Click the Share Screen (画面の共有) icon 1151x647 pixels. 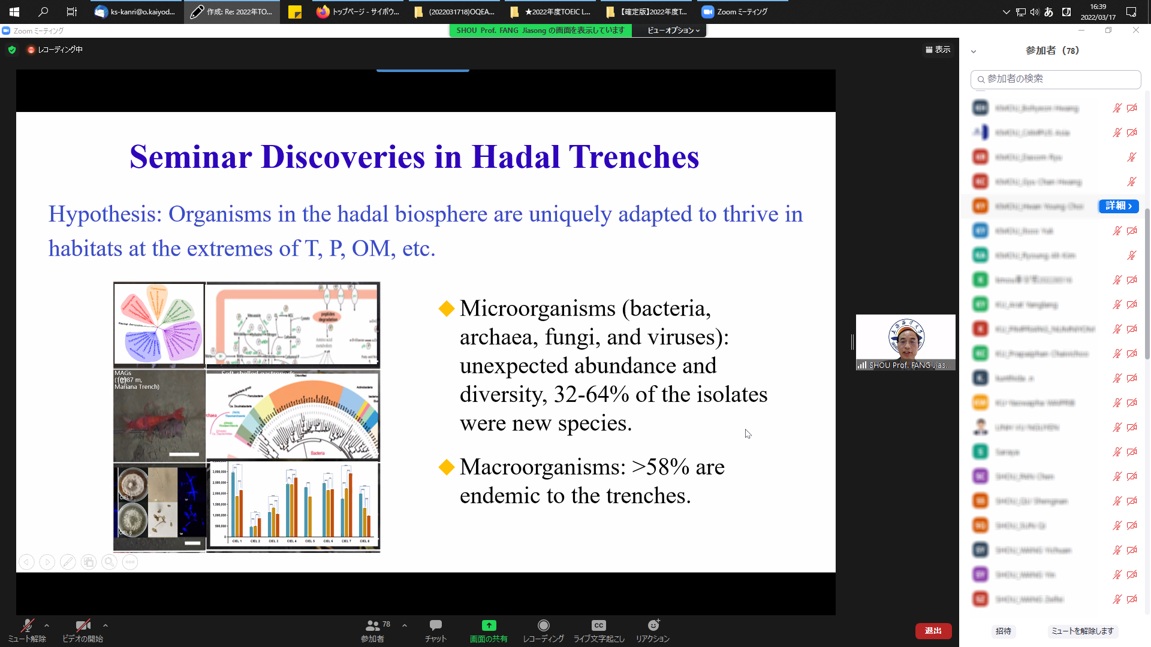489,625
